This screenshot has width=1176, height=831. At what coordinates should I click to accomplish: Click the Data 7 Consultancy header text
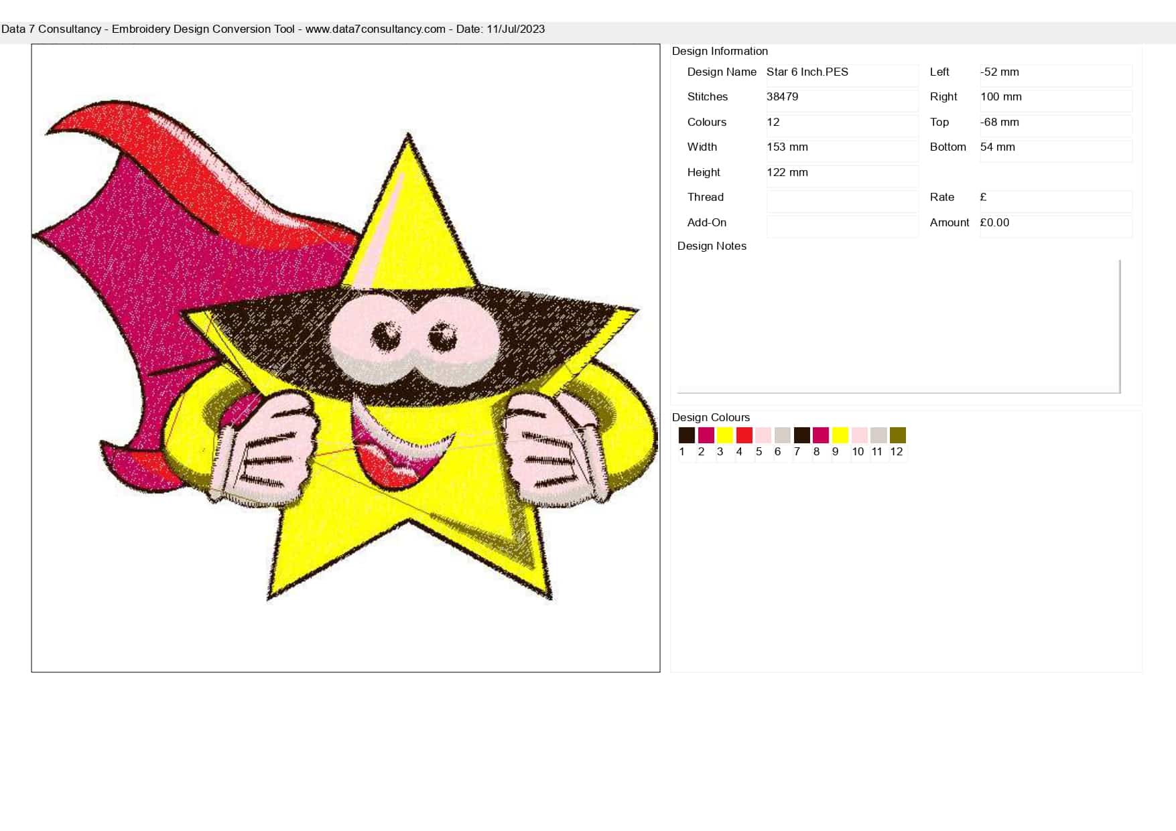click(x=273, y=29)
